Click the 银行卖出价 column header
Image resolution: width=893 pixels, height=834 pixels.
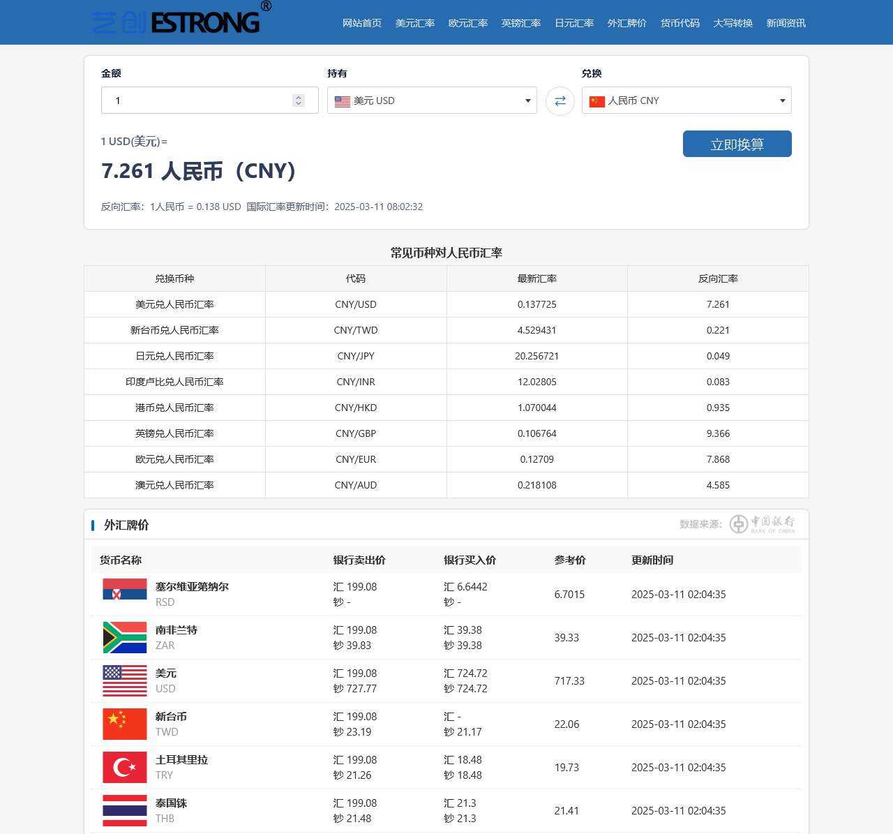(x=359, y=560)
